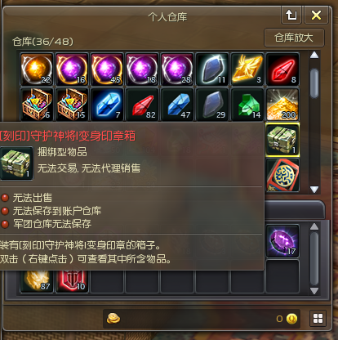
Task: Click the grid sort button at bottom right
Action: click(318, 318)
